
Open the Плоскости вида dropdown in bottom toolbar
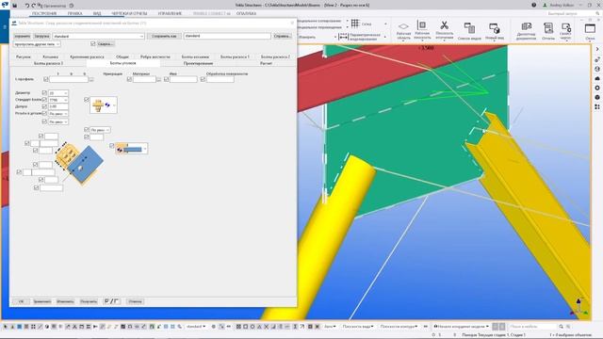[x=358, y=327]
